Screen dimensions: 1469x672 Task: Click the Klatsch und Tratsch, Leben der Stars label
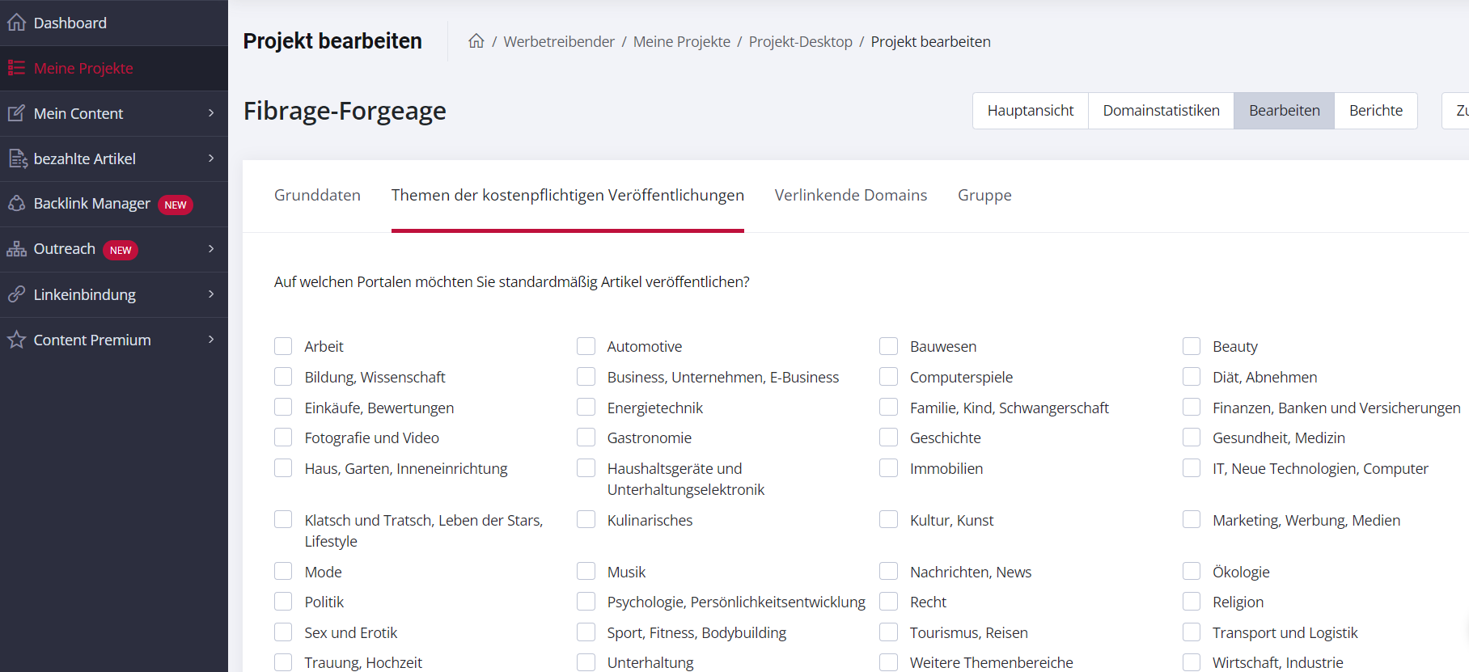pyautogui.click(x=424, y=530)
